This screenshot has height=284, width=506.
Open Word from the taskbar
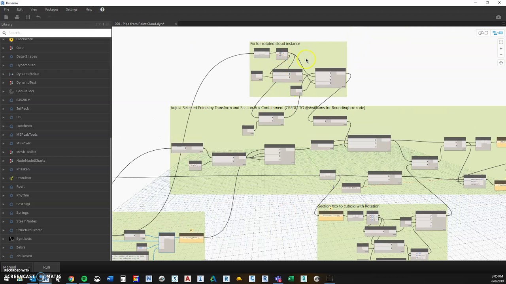(110, 279)
